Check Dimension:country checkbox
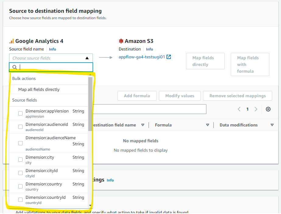Viewport: 281px width, 214px height. pos(20,186)
